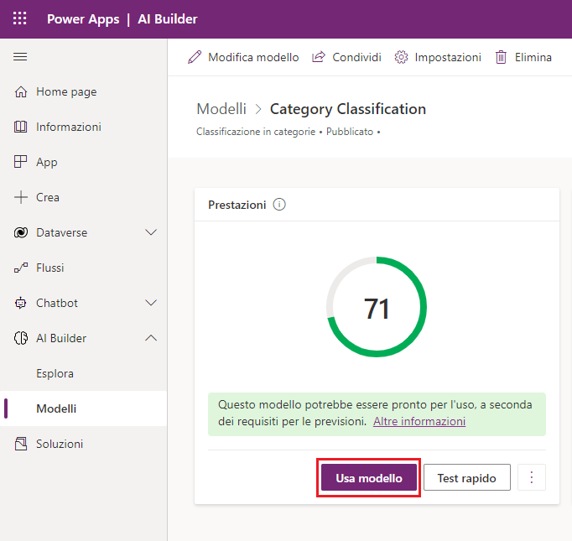The image size is (572, 541).
Task: Go to Home page in sidebar
Action: click(84, 91)
